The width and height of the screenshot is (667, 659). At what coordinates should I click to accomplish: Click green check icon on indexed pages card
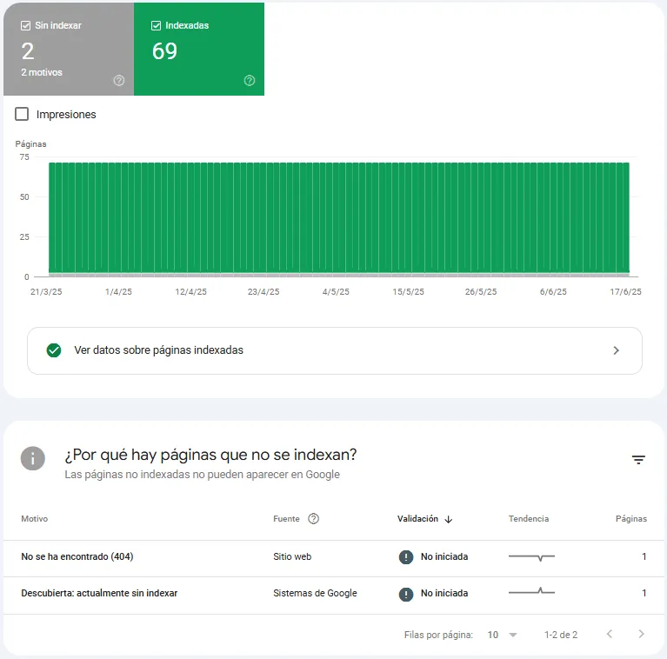click(54, 350)
